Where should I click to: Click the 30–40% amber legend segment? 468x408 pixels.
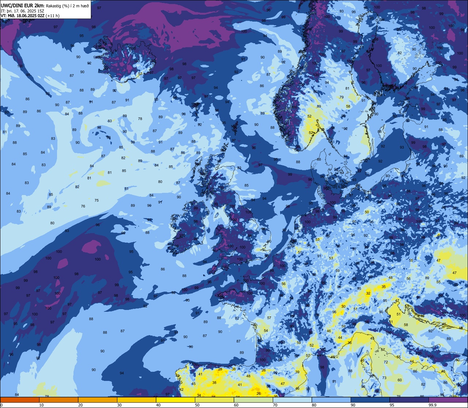pos(136,400)
